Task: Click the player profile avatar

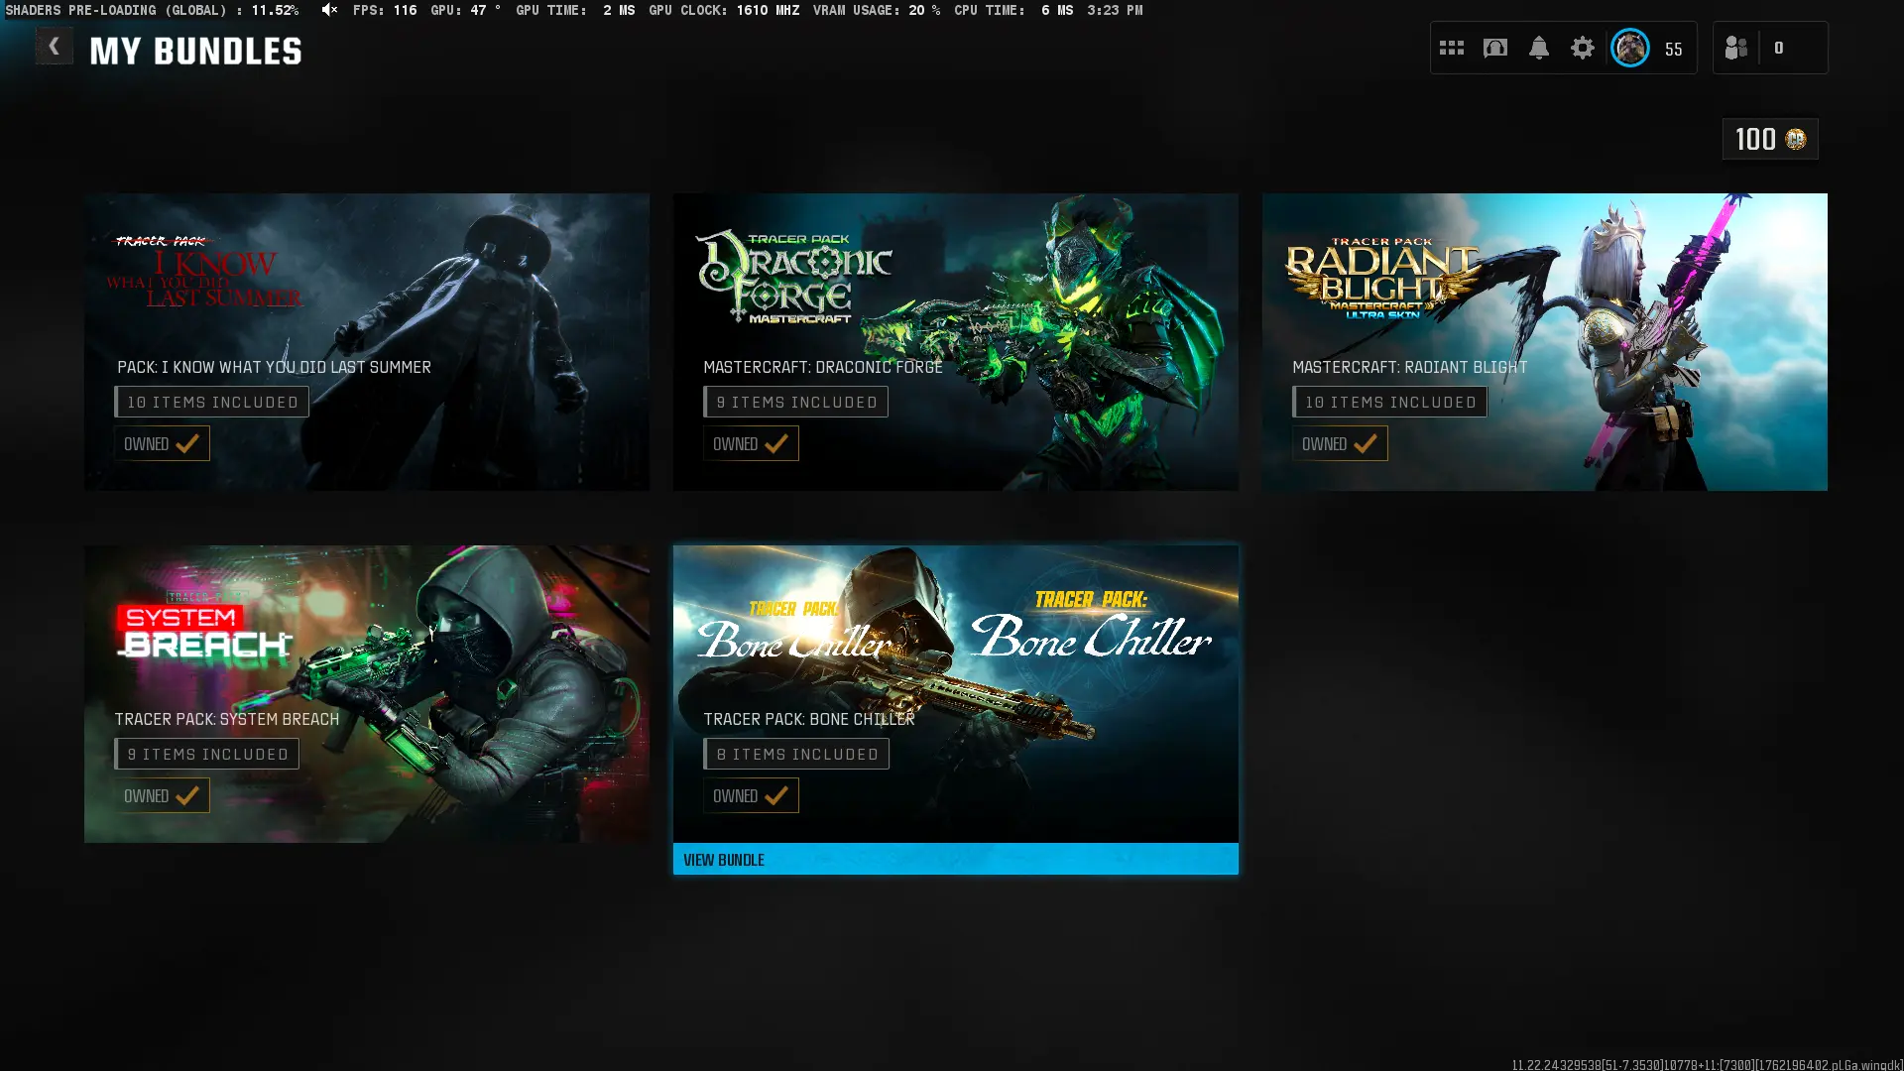Action: pos(1629,48)
